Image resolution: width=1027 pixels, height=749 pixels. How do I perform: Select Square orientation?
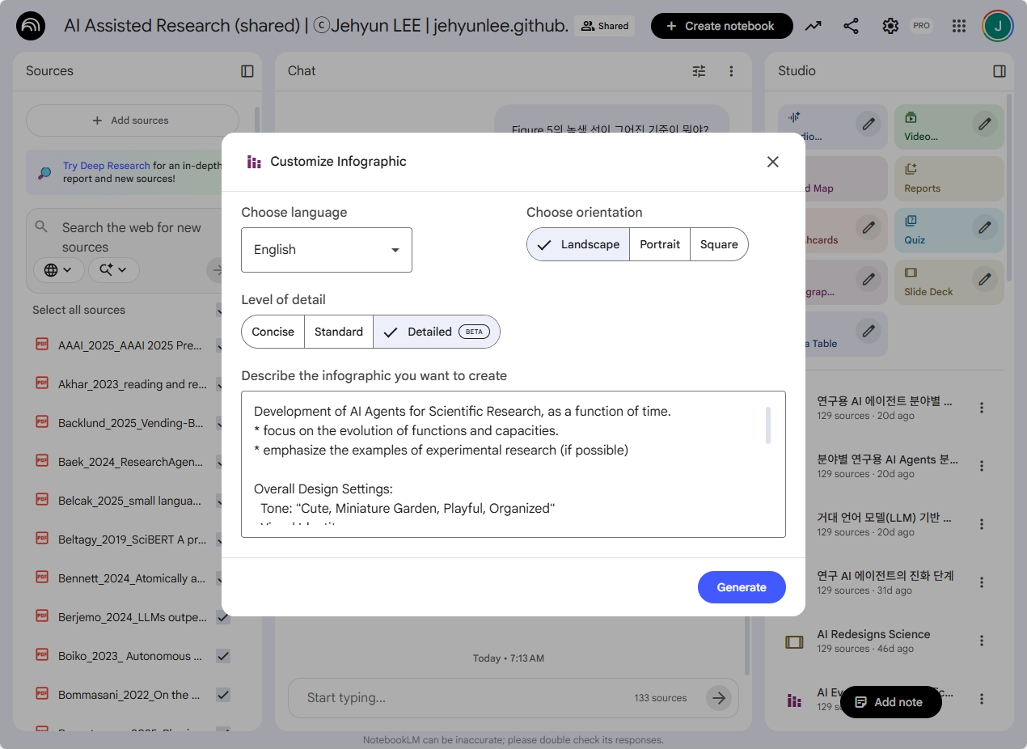click(x=719, y=244)
